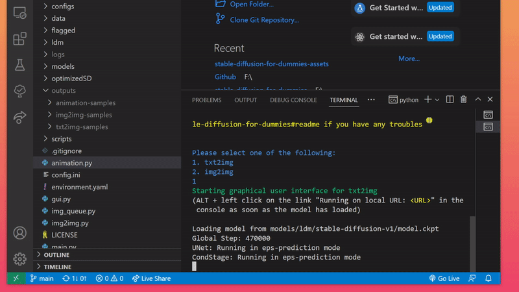
Task: Click Go Live server button
Action: (444, 278)
